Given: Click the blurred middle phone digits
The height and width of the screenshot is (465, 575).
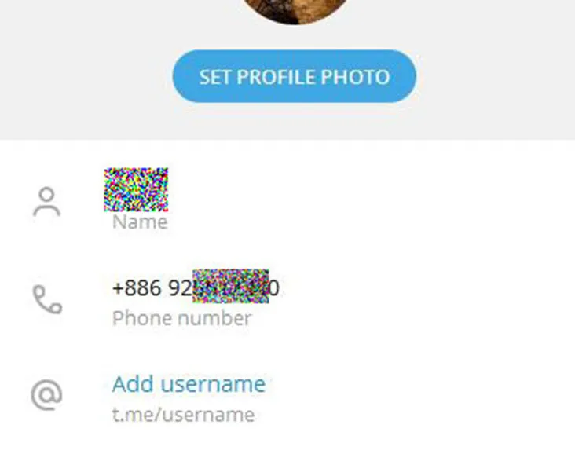Looking at the screenshot, I should pyautogui.click(x=231, y=286).
